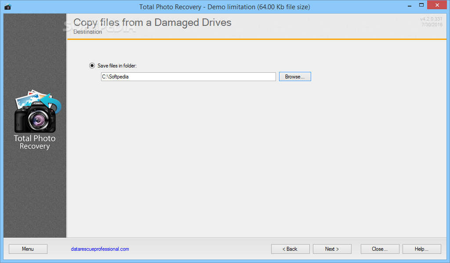Maximize the Total Photo Recovery window
This screenshot has width=450, height=263.
pos(421,5)
